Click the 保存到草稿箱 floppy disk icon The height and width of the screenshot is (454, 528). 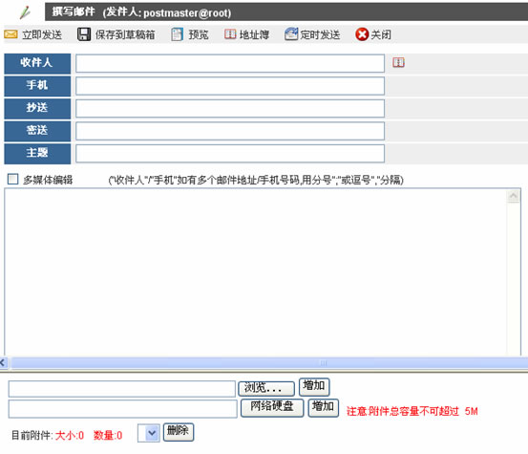[x=84, y=34]
